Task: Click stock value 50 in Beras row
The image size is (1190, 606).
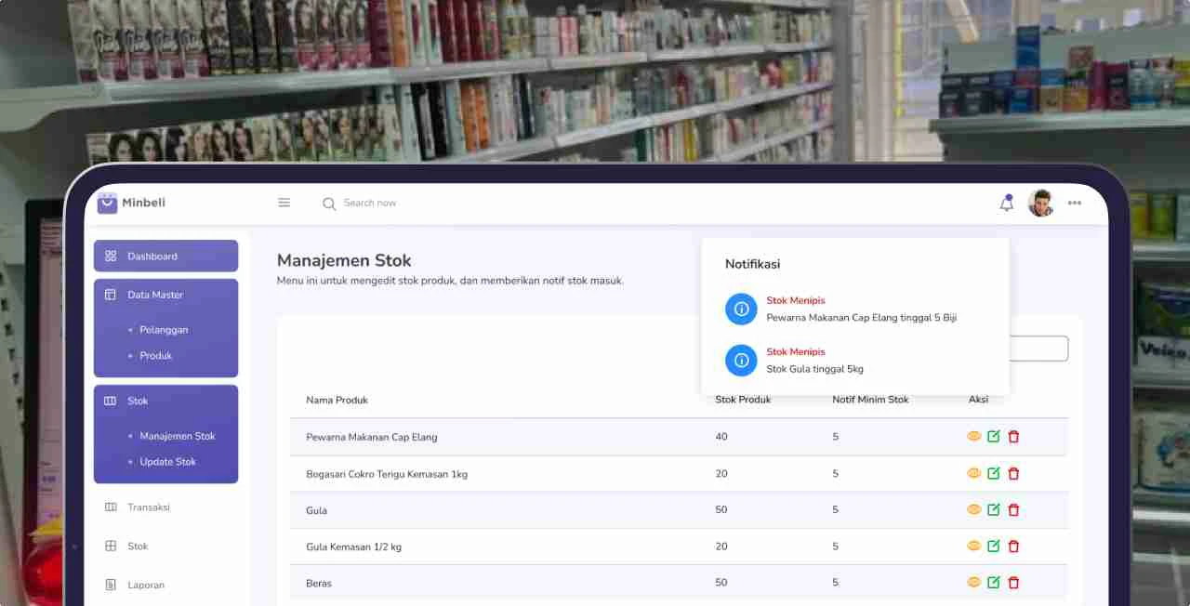Action: click(x=721, y=583)
